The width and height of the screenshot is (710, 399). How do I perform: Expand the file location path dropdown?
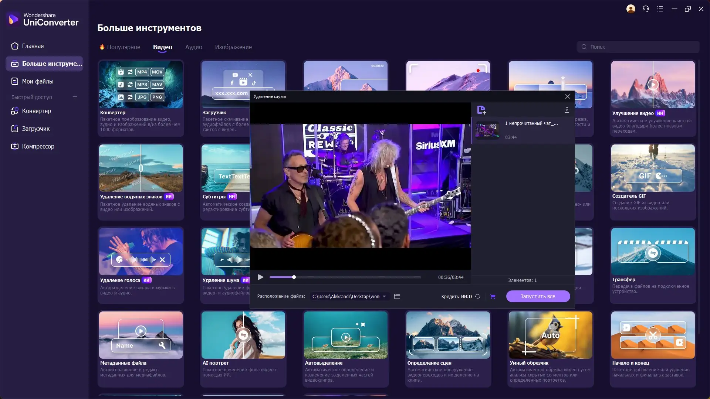click(x=384, y=296)
